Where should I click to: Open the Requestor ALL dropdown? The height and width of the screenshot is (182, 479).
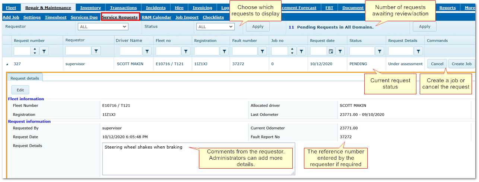click(103, 27)
